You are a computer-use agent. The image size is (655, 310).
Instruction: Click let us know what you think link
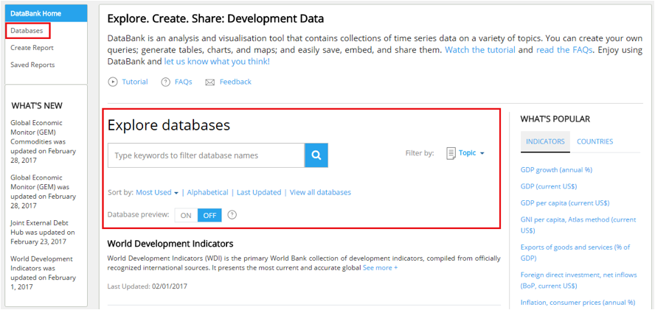(217, 62)
